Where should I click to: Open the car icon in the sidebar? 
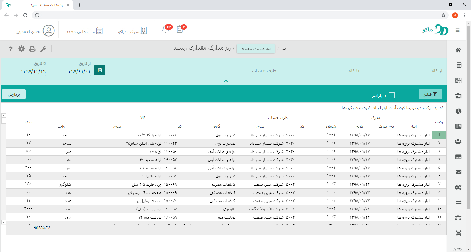click(x=459, y=233)
